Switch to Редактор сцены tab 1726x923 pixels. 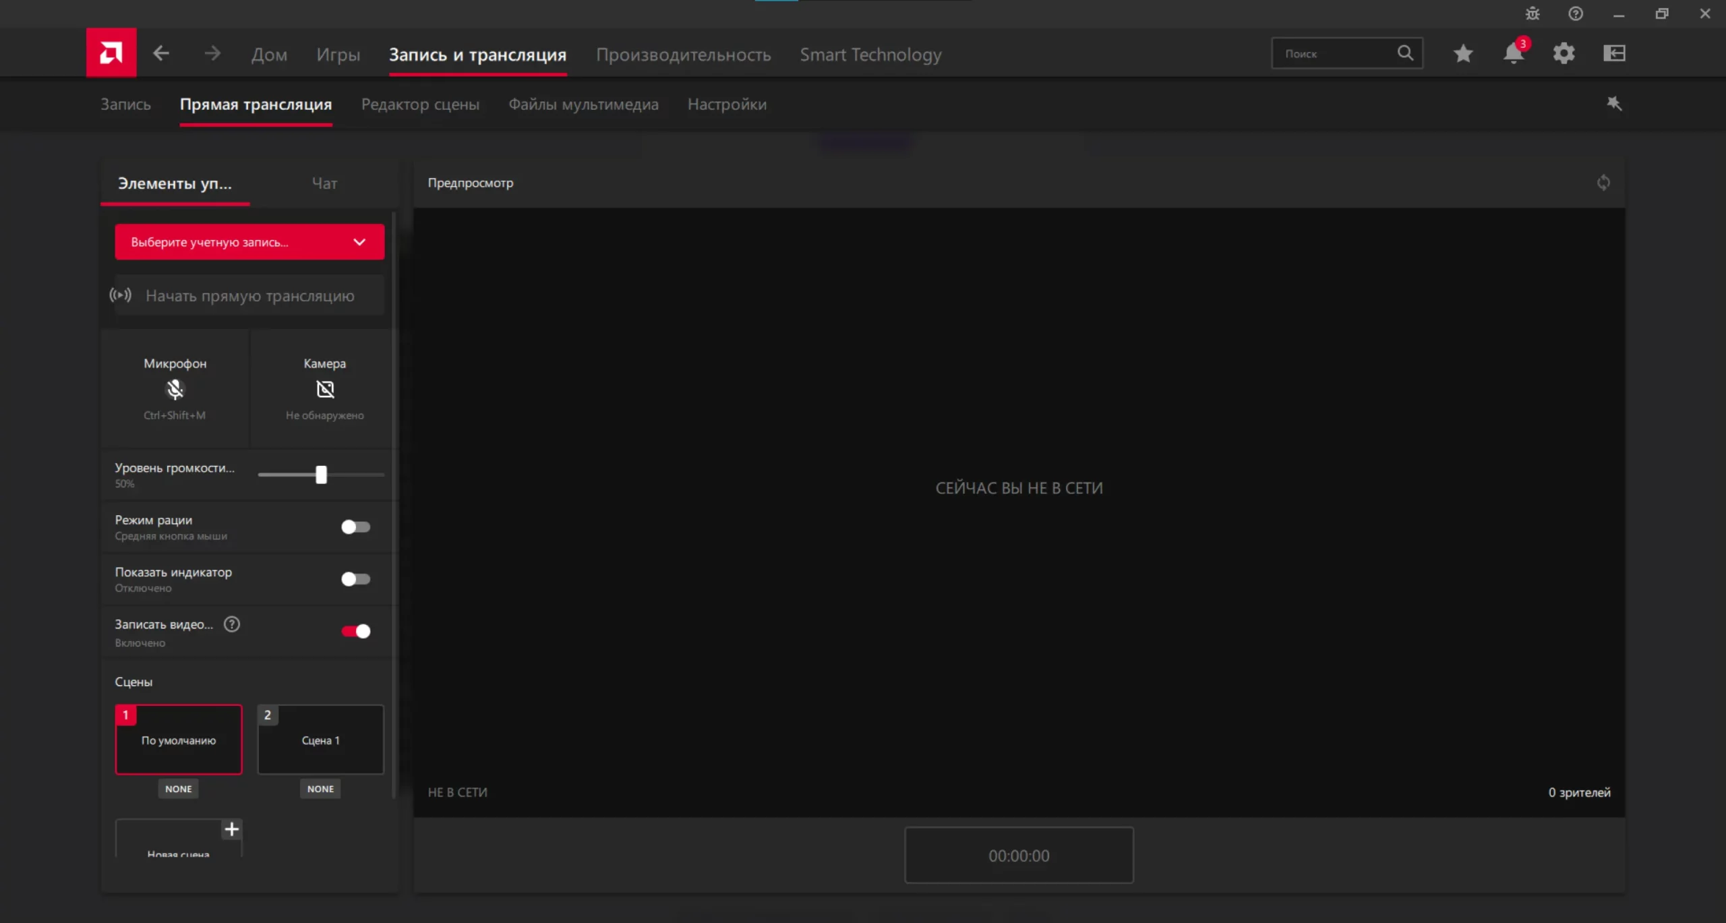(x=420, y=105)
